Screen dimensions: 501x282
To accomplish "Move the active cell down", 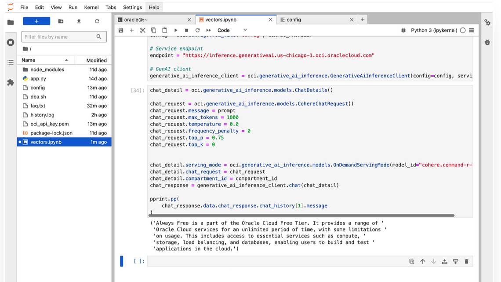I will coord(434,261).
